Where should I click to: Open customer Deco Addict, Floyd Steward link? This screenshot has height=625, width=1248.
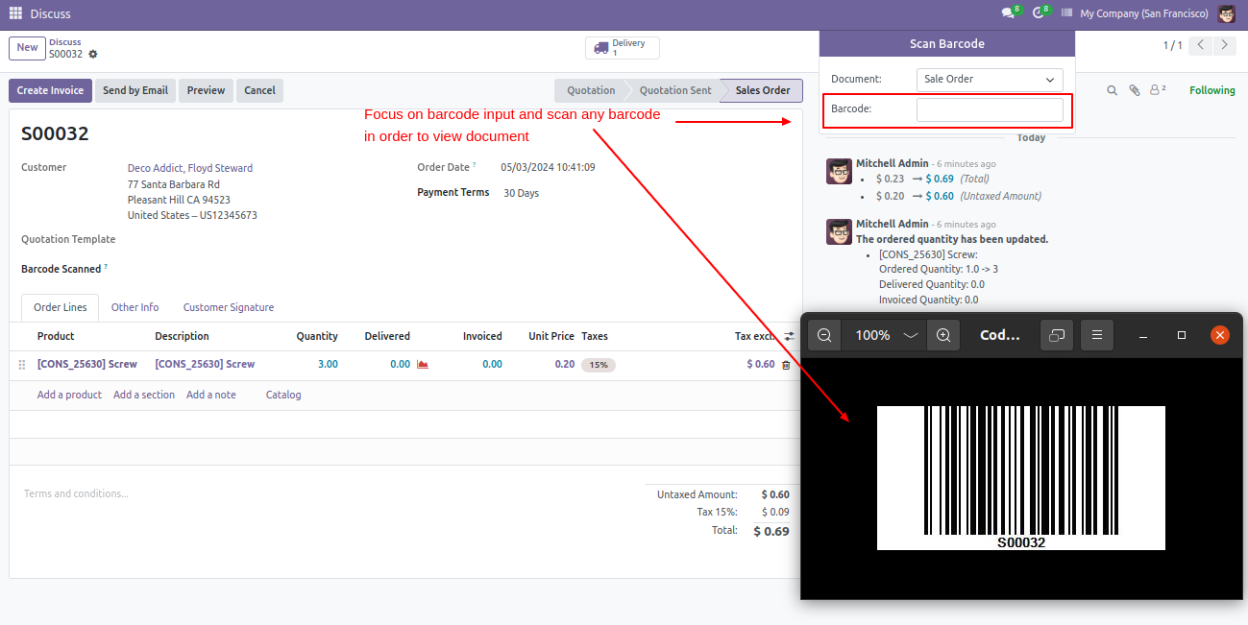[190, 168]
